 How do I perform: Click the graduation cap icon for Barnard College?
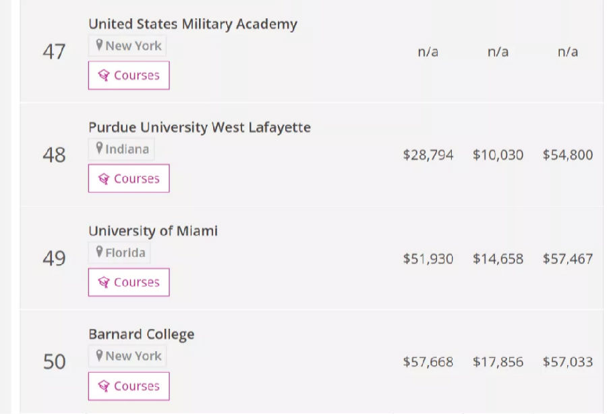(x=104, y=386)
